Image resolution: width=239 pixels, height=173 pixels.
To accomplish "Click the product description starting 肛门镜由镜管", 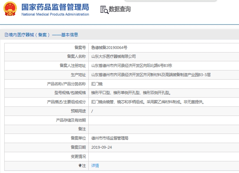I will click(147, 102).
